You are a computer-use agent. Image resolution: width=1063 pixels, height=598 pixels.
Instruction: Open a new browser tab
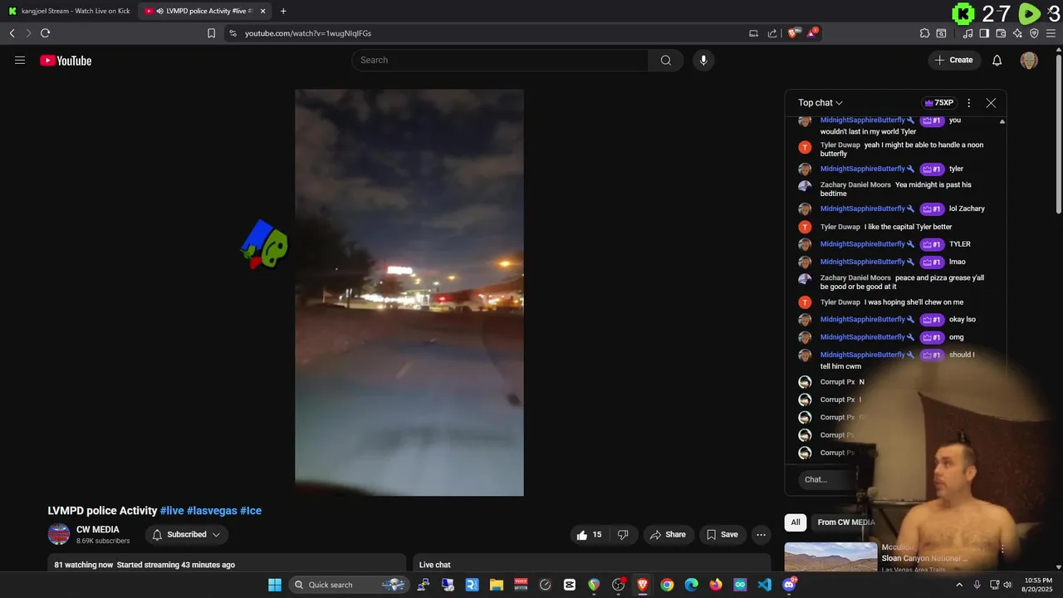[283, 11]
